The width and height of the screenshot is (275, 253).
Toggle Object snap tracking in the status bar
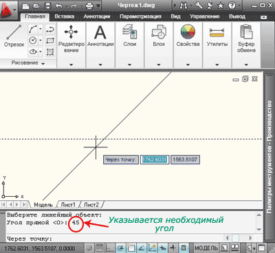tap(142, 248)
